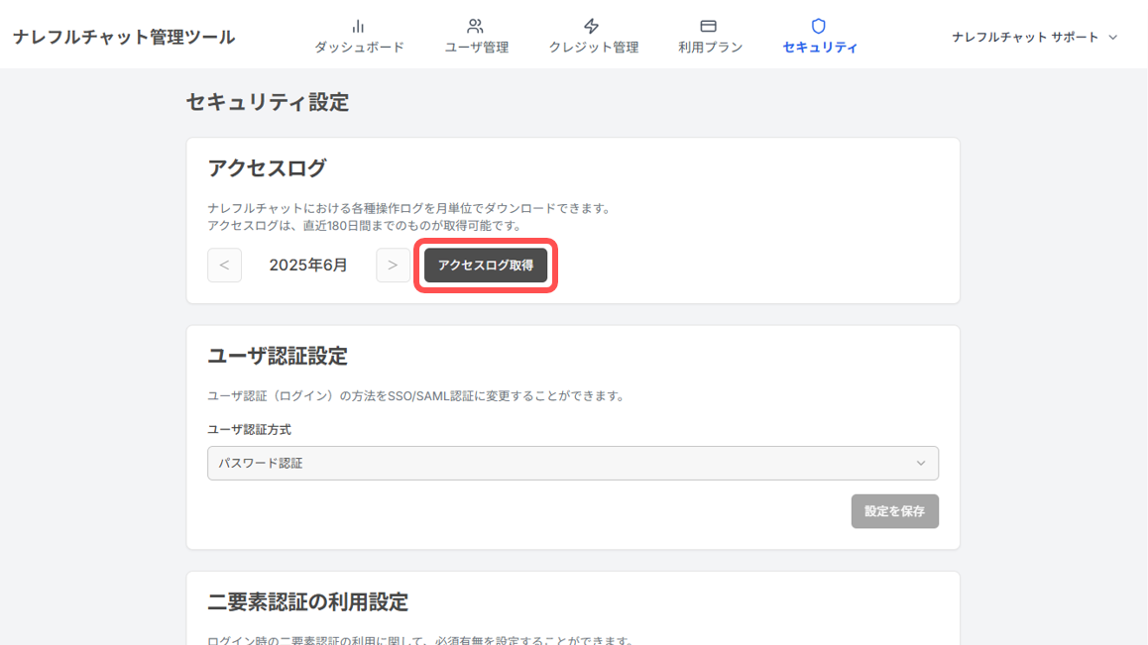Viewport: 1148px width, 645px height.
Task: Open the ナレフルチャット サポート account name
Action: (1025, 38)
